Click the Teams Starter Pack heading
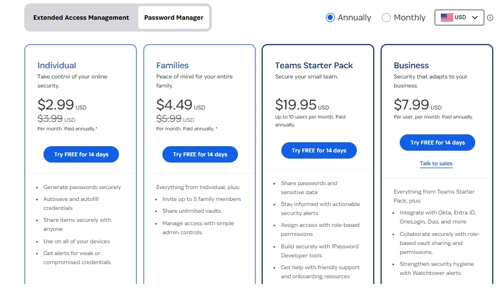Viewport: 504px width, 298px height. (313, 65)
